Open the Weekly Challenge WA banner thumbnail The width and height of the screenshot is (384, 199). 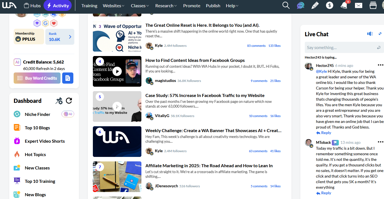pyautogui.click(x=117, y=142)
